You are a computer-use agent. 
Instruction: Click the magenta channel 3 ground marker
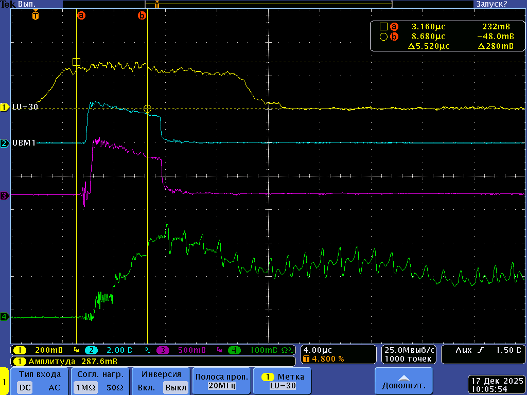point(5,195)
